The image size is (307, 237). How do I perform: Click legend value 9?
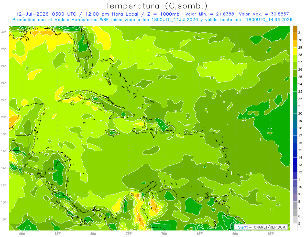coord(299,194)
